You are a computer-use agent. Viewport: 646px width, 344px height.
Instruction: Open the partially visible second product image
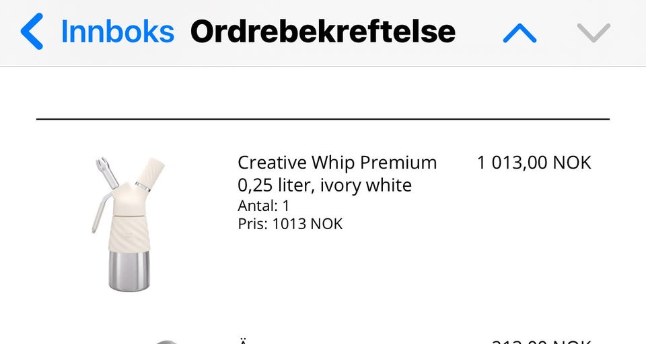pyautogui.click(x=166, y=342)
